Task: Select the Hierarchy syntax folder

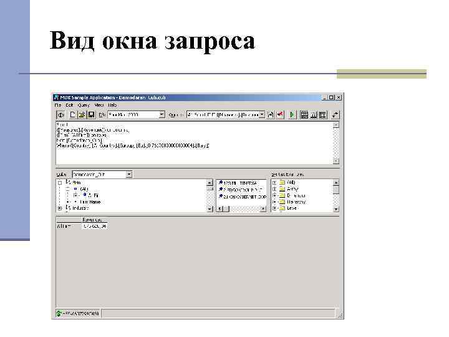Action: coord(292,202)
